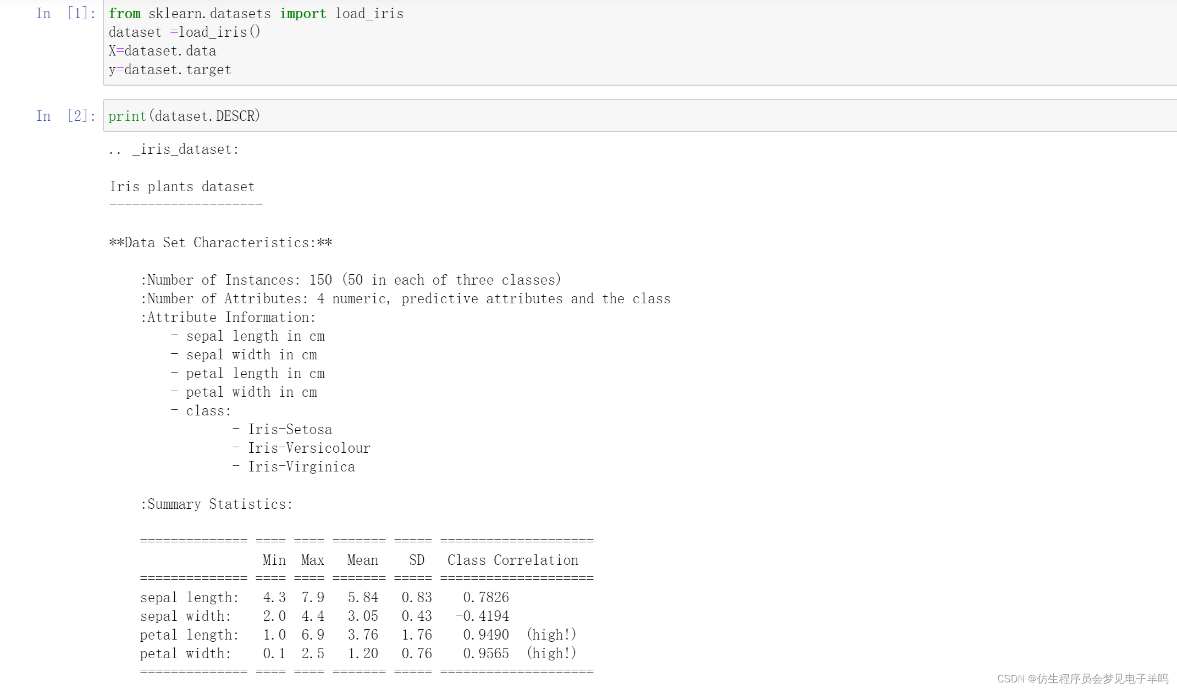Click the ':Summary Statistics:' line
This screenshot has height=689, width=1177.
(217, 504)
